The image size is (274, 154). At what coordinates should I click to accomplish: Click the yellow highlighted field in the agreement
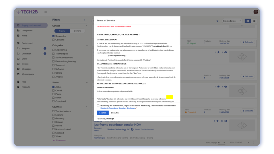[x=170, y=97]
